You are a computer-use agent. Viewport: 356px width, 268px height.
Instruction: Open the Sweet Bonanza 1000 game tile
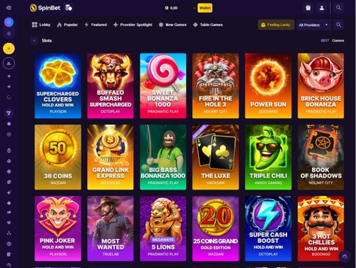[x=163, y=85]
